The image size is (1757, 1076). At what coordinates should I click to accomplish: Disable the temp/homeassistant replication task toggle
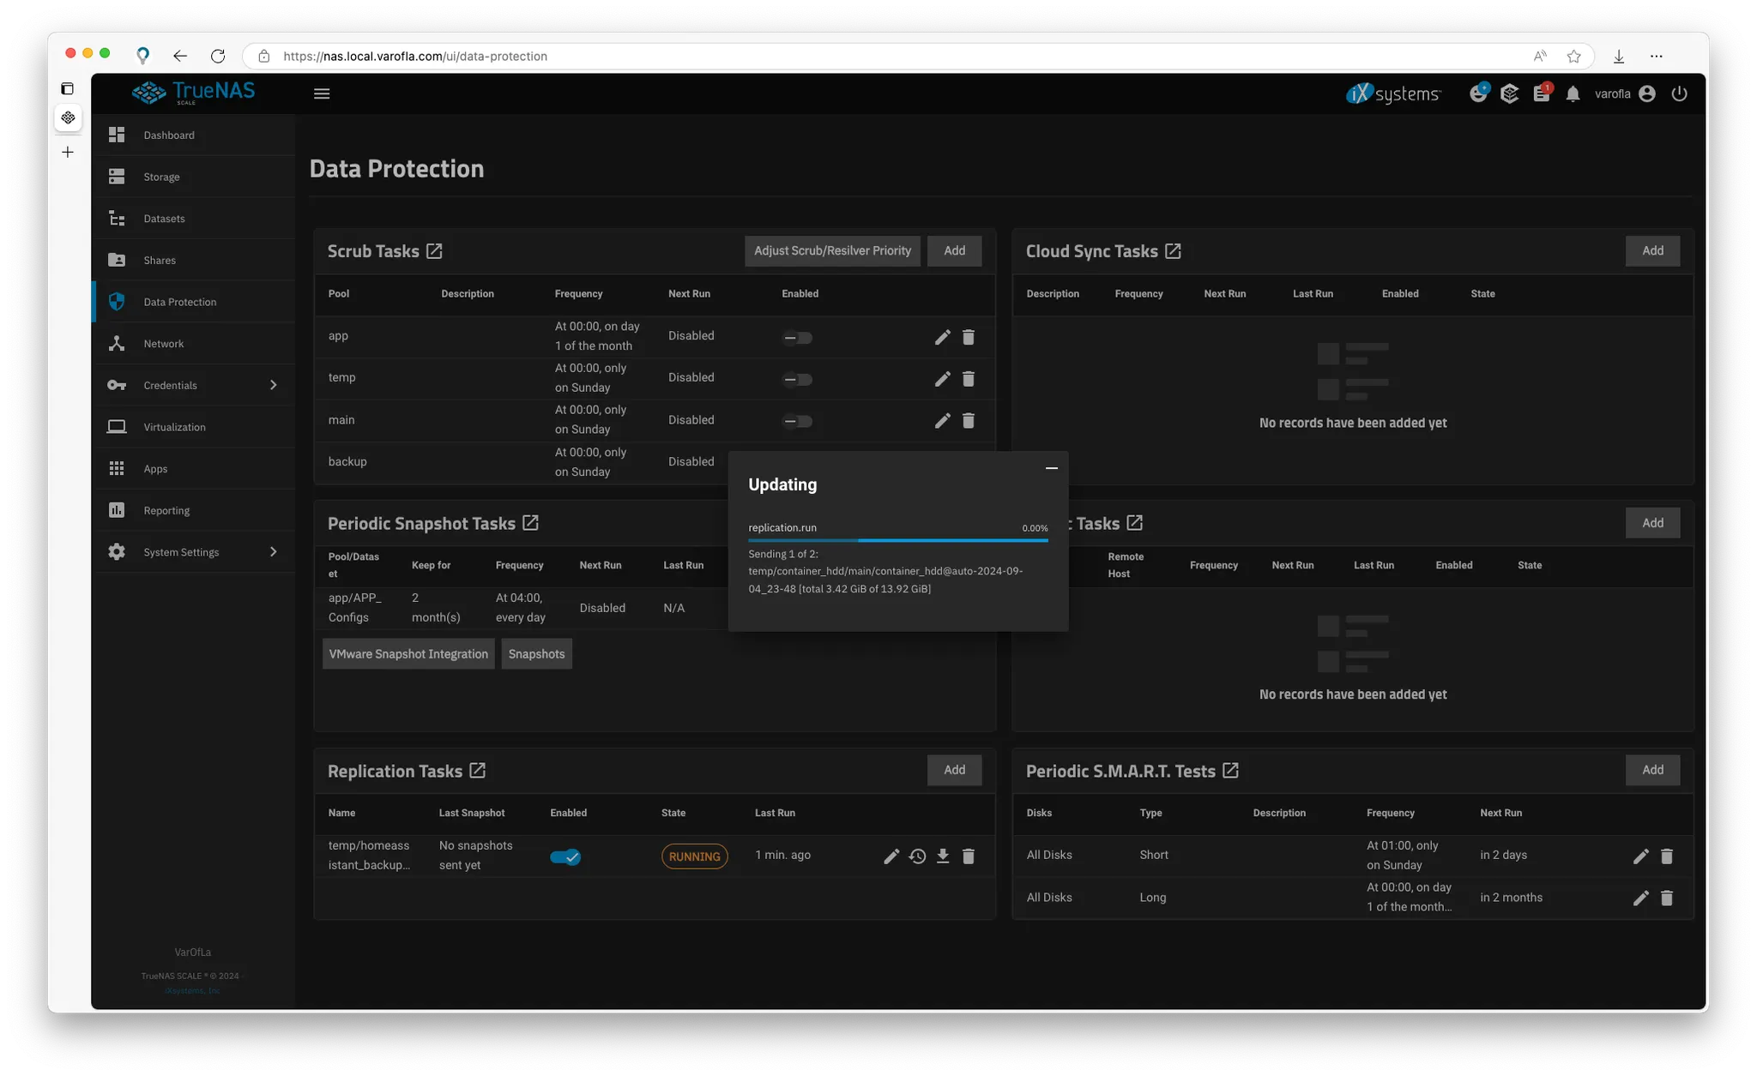click(565, 857)
